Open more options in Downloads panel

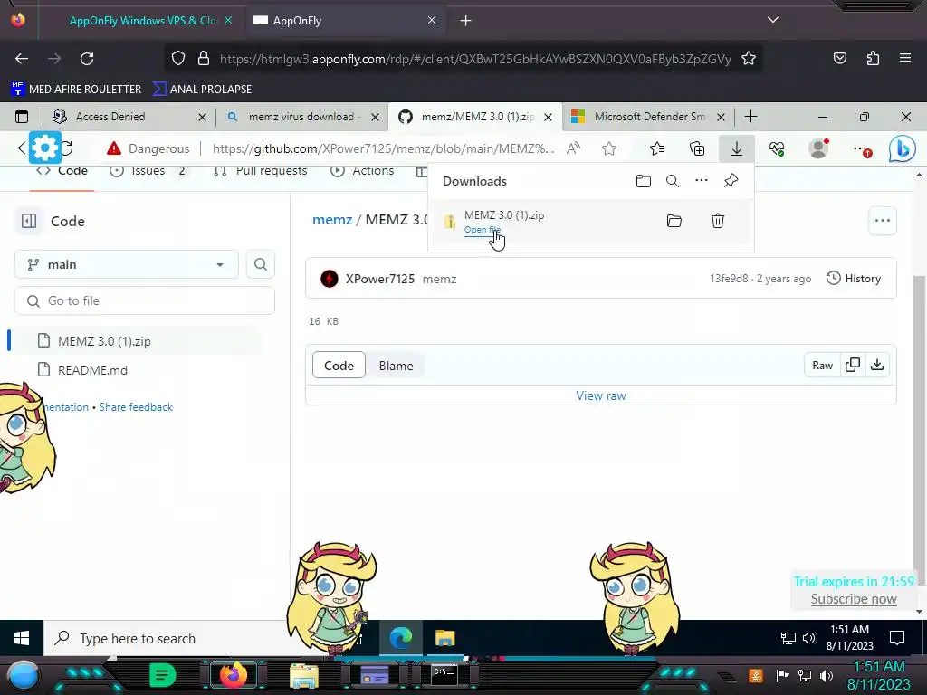[702, 180]
